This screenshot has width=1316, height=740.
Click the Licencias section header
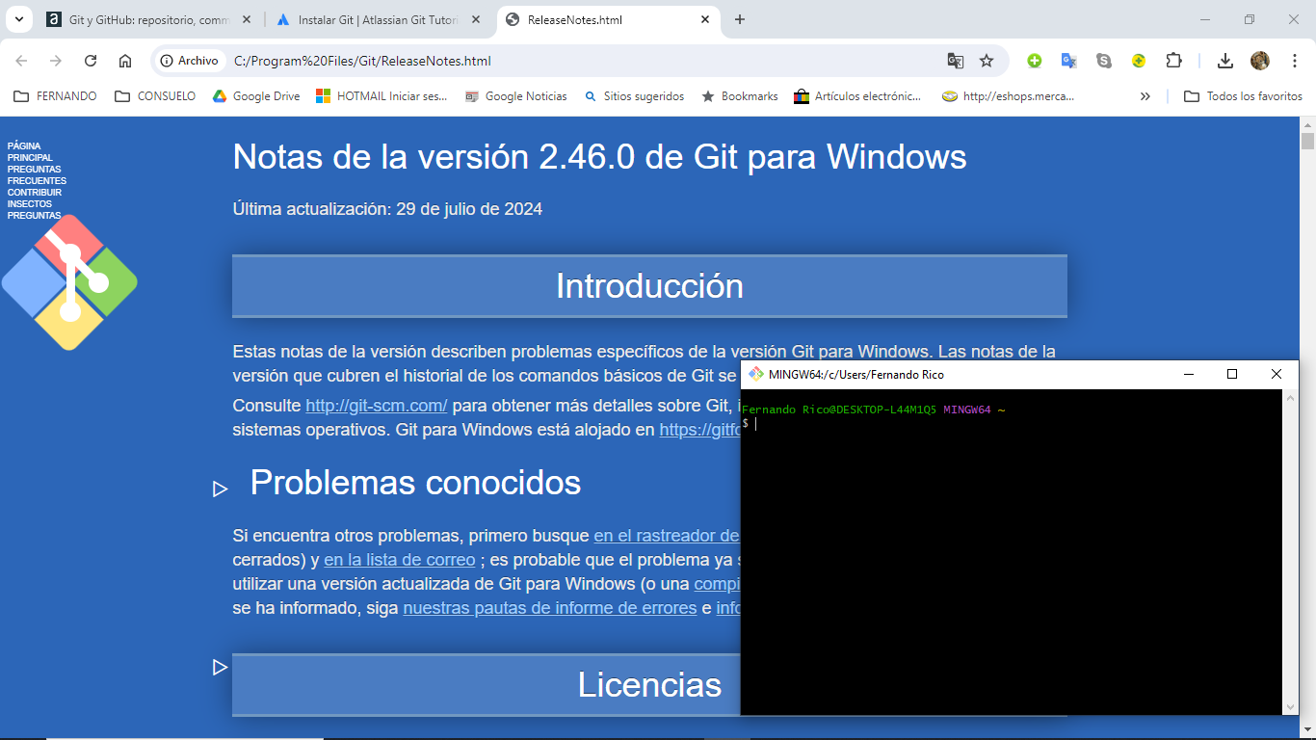coord(487,684)
